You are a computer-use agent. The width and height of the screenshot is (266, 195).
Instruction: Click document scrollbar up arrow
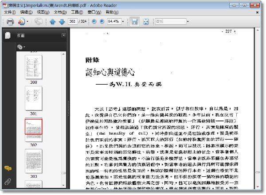pos(258,30)
